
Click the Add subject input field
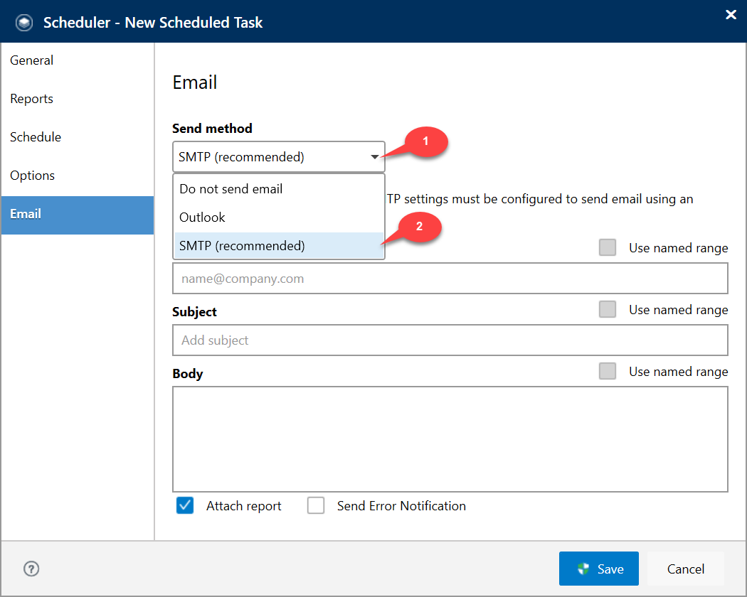pos(450,340)
